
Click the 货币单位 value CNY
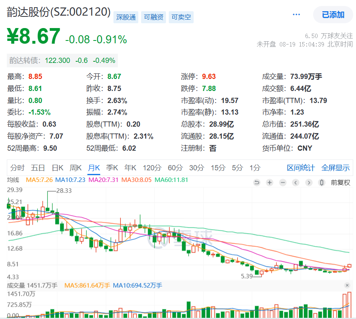click(305, 148)
